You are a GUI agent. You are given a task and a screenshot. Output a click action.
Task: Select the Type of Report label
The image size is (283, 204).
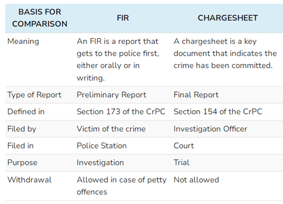[x=34, y=95]
